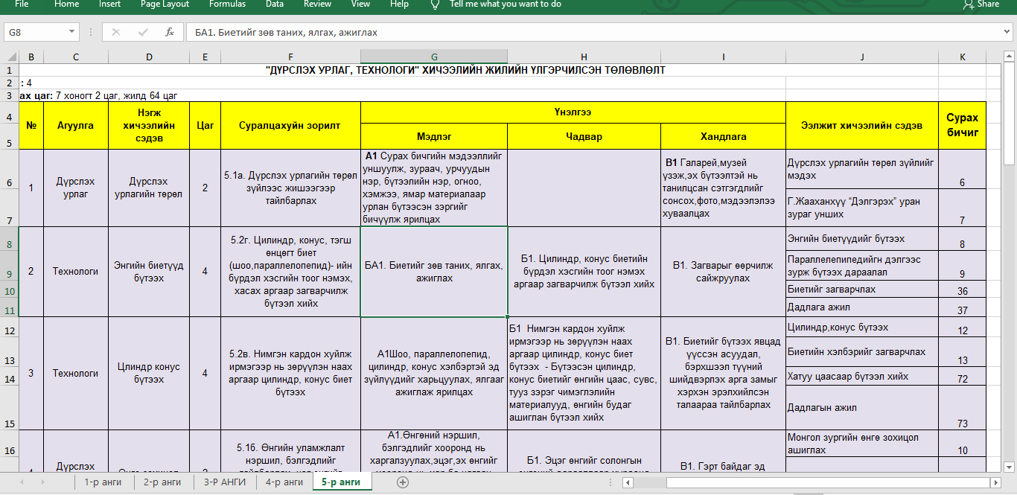
Task: Expand the formula bar with chevron
Action: (1006, 32)
